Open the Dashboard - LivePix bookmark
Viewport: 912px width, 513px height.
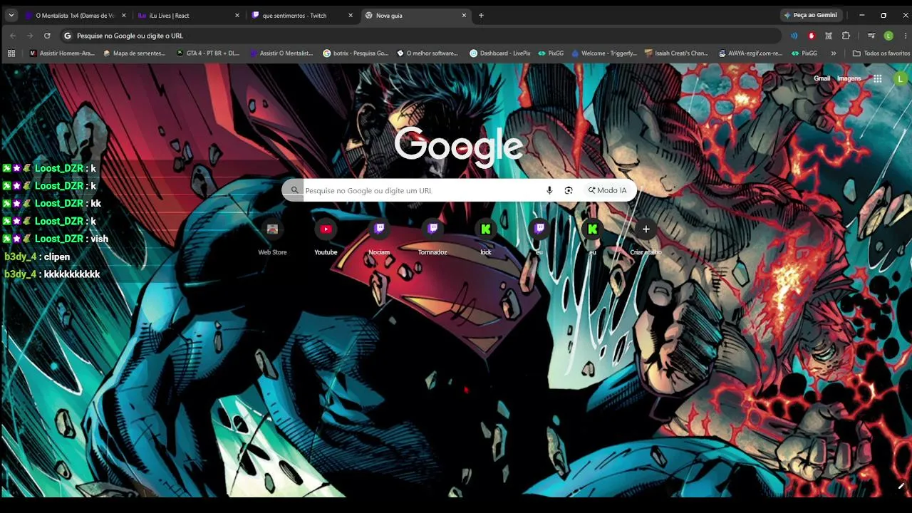click(x=500, y=53)
